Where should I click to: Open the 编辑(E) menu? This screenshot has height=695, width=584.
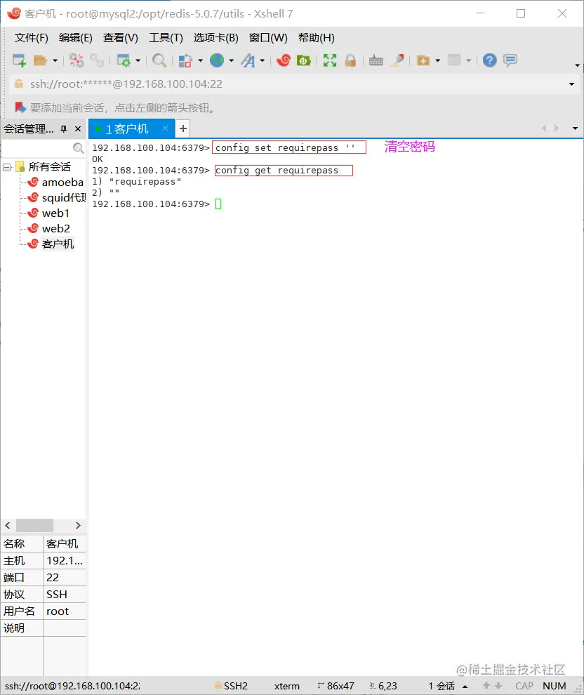[x=76, y=38]
